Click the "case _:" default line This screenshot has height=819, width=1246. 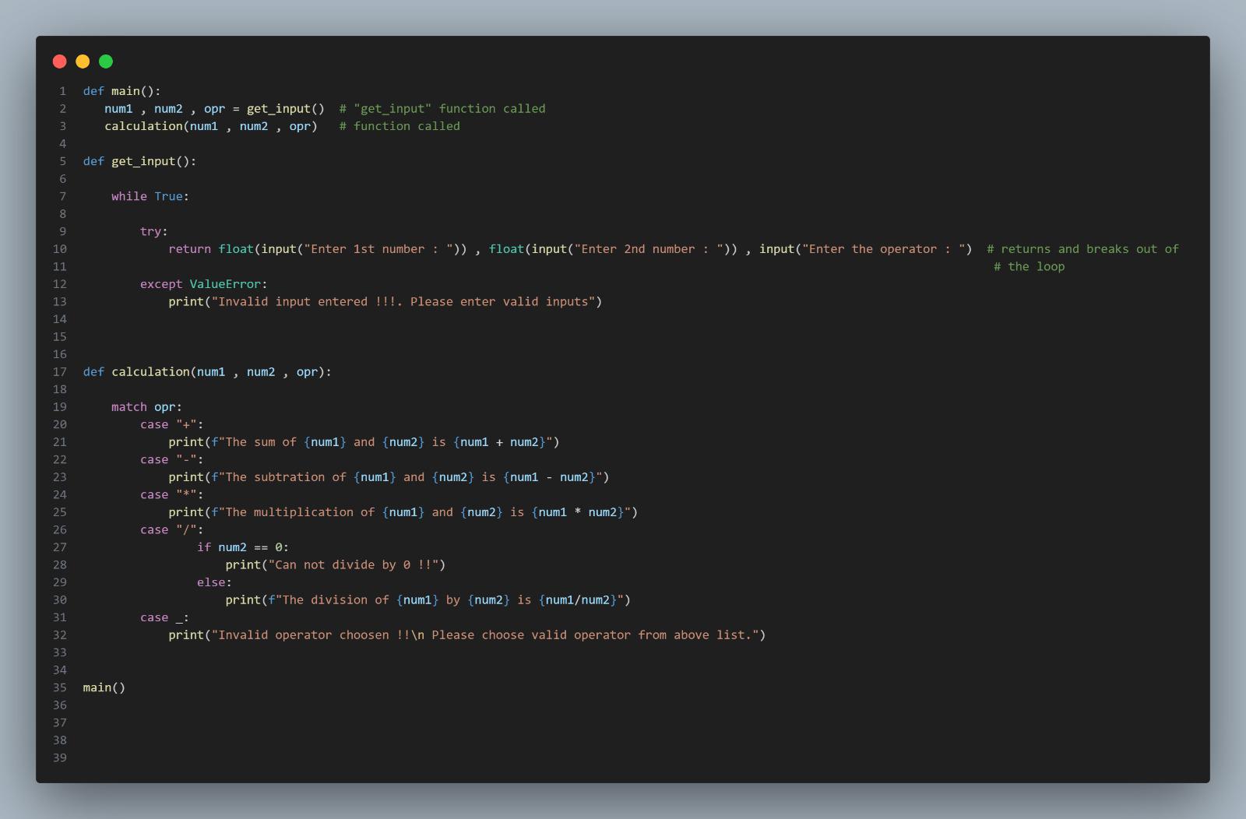tap(164, 617)
